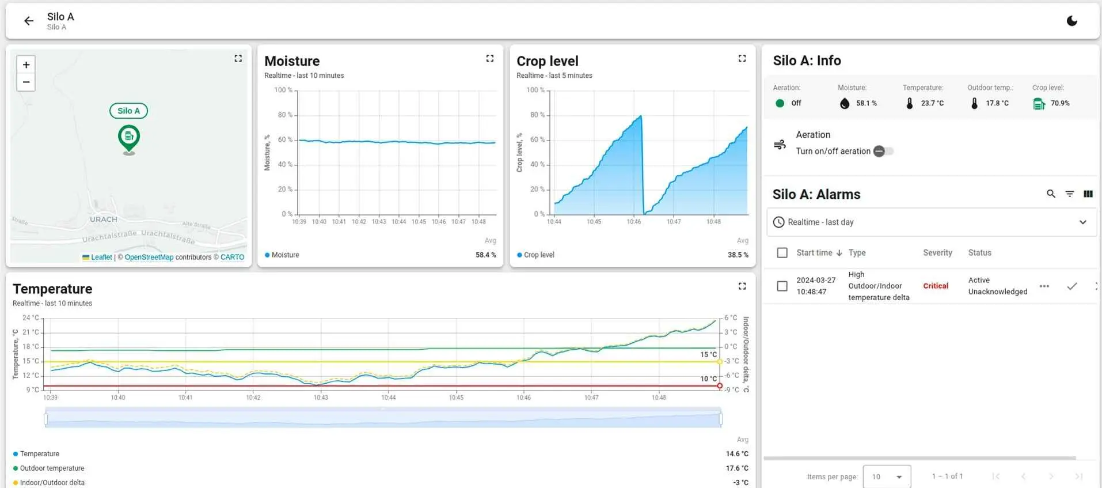This screenshot has height=488, width=1102.
Task: Turn on the aeration switch
Action: [883, 151]
